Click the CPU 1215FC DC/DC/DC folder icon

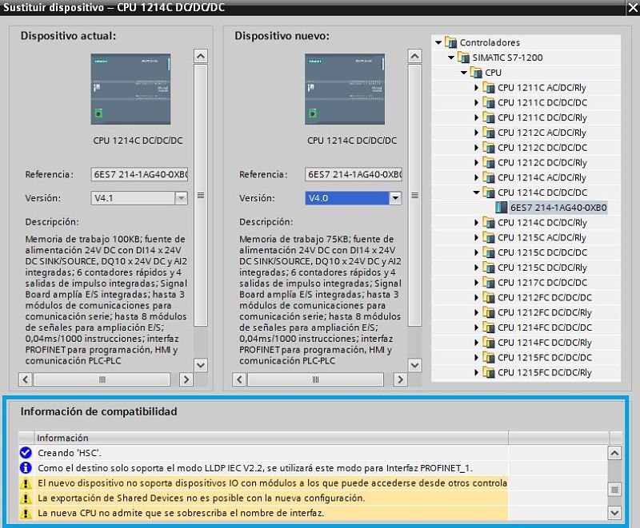pos(489,357)
